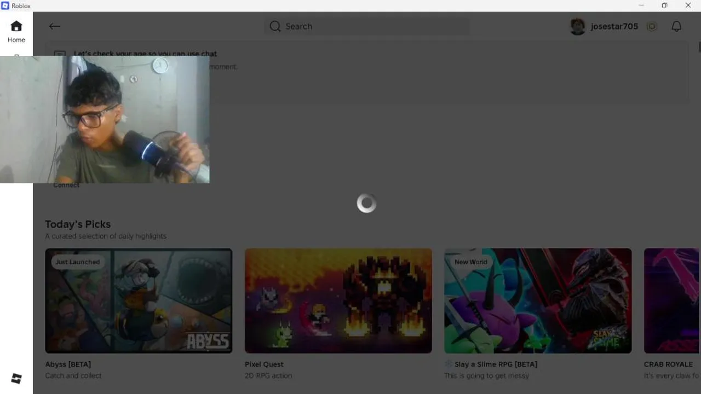Screen dimensions: 701x394
Task: Click 'A curated selection of daily highlights'
Action: [x=106, y=236]
